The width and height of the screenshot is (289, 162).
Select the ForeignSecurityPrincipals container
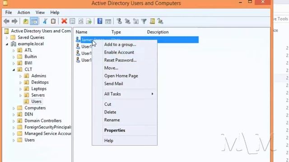click(48, 127)
